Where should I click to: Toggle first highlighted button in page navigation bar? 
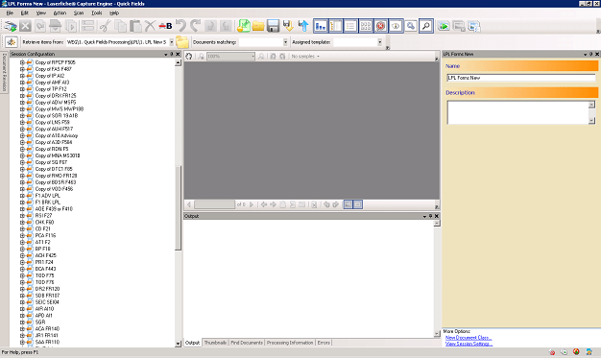348,204
